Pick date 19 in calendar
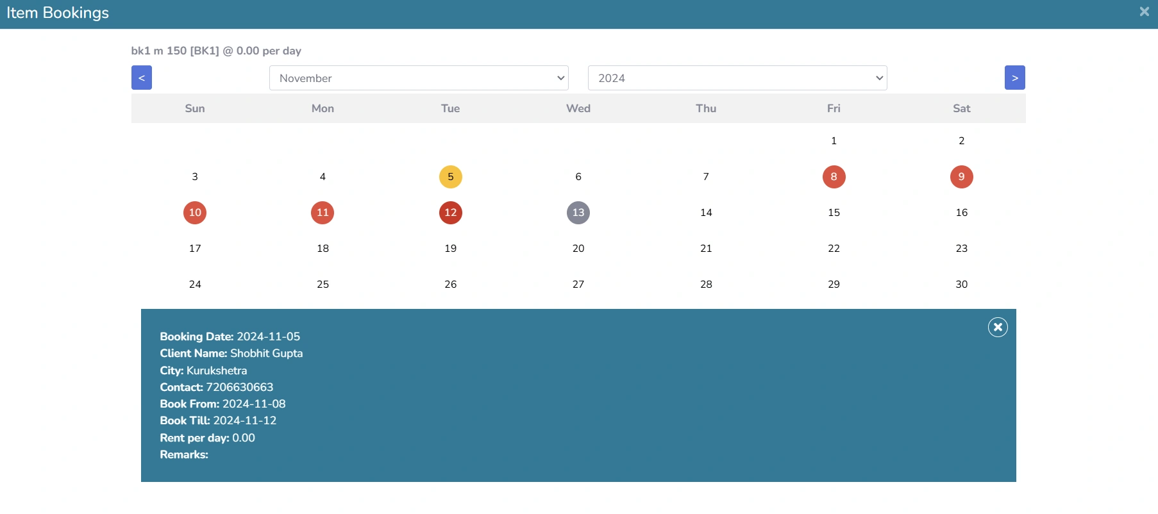 pyautogui.click(x=451, y=249)
